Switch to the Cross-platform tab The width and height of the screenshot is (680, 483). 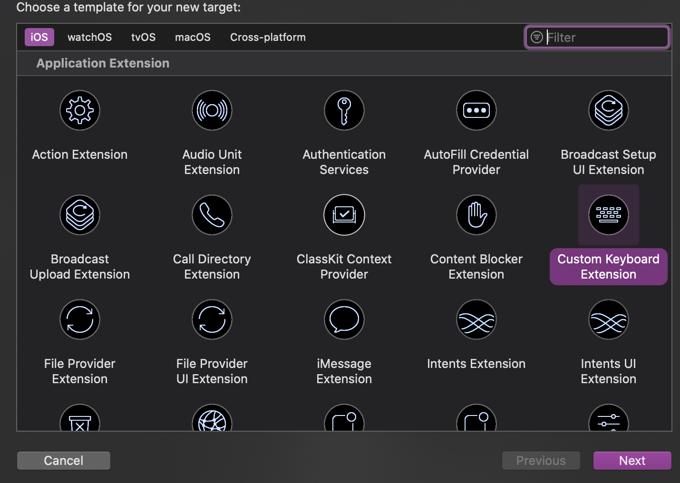click(x=268, y=37)
